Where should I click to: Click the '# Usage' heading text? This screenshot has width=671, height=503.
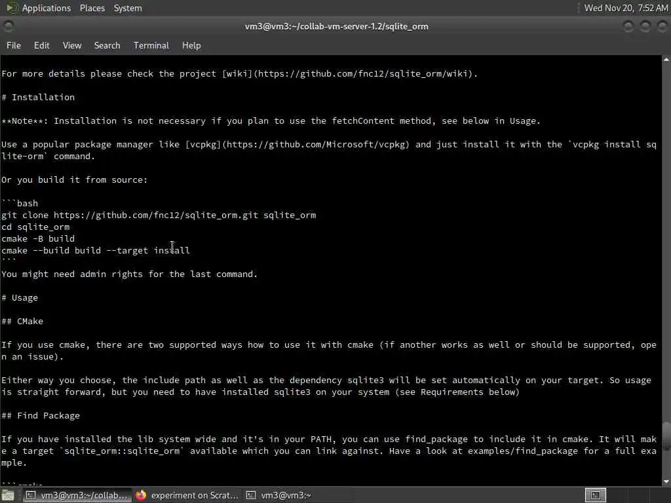pyautogui.click(x=20, y=298)
